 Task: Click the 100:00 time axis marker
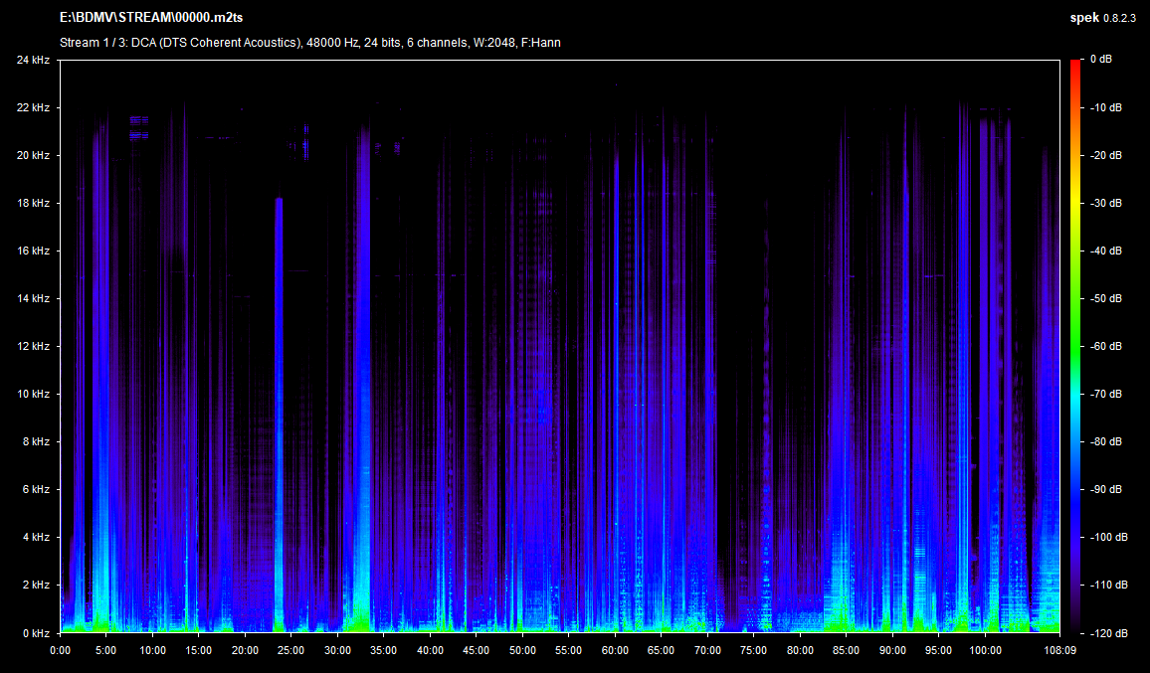pos(985,650)
